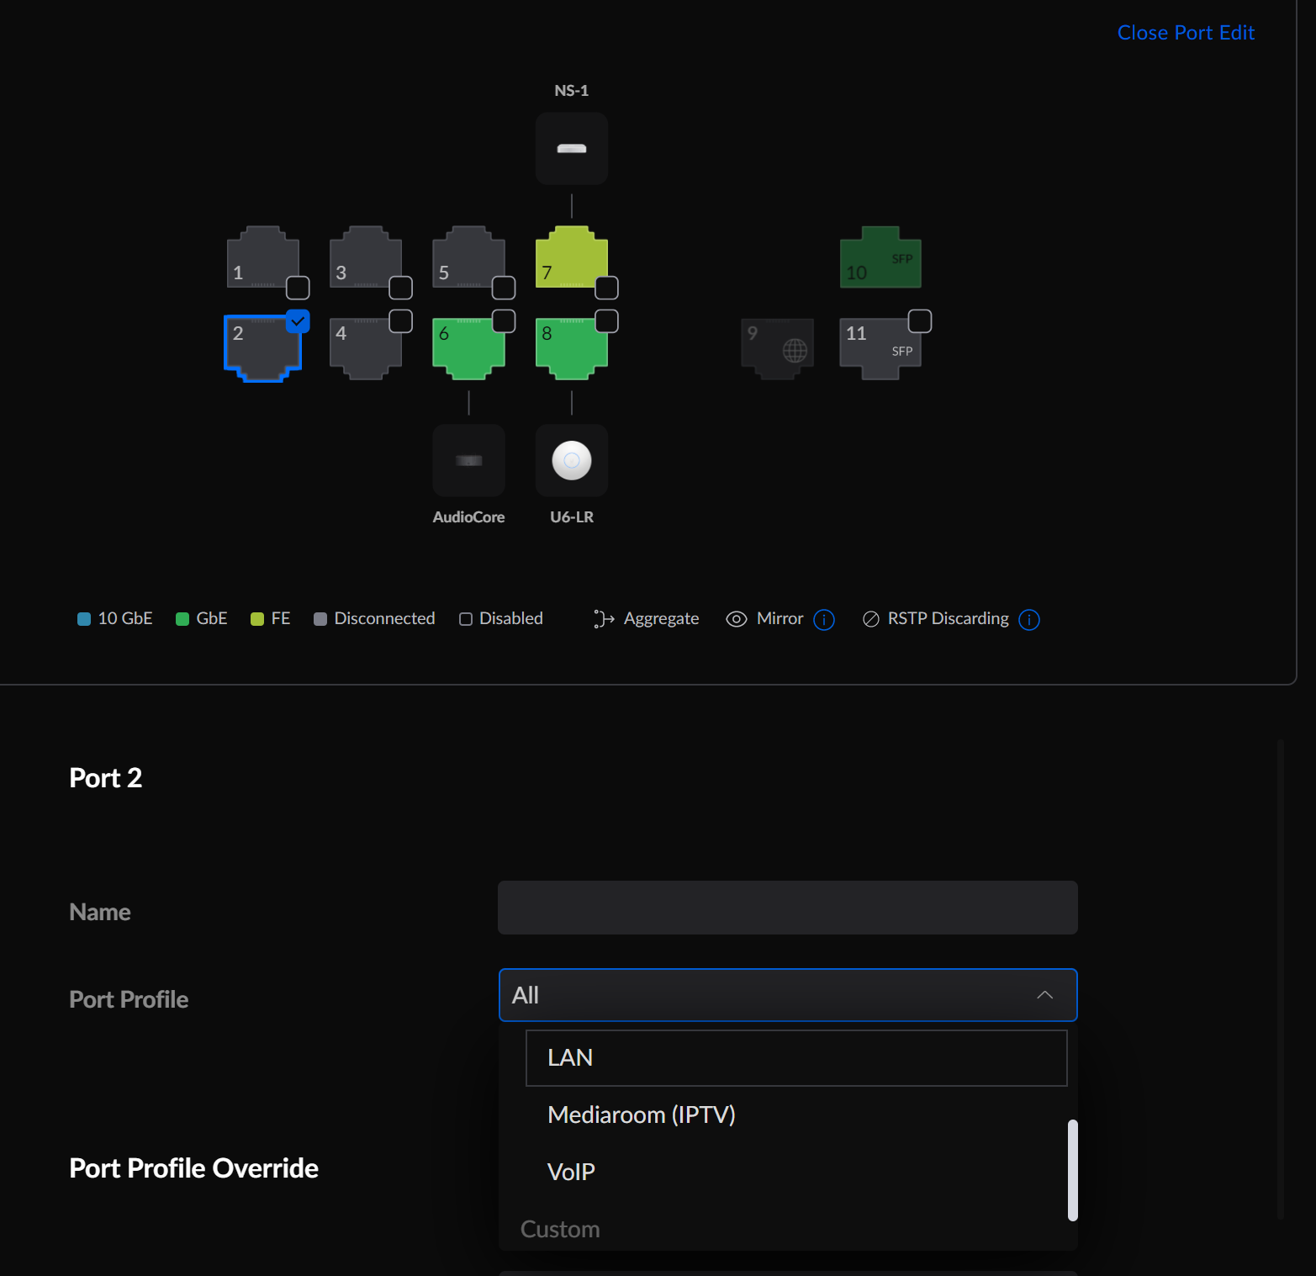The width and height of the screenshot is (1316, 1276).
Task: Check port 11 SFP checkbox
Action: pos(920,321)
